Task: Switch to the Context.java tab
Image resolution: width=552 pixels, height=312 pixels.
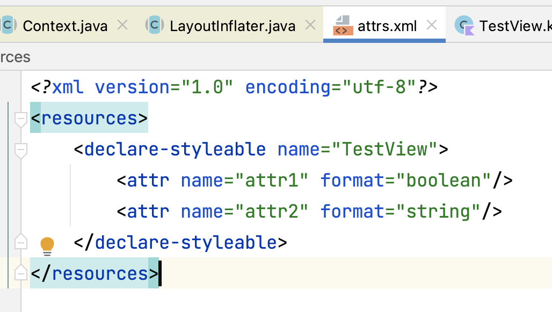Action: tap(65, 26)
